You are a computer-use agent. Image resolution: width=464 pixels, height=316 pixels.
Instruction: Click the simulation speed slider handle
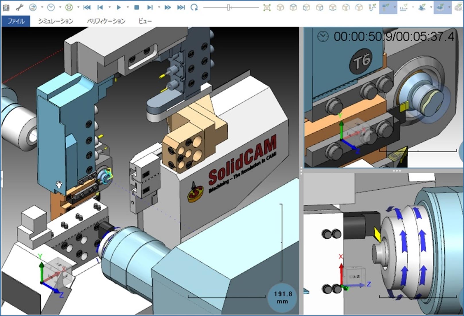click(x=229, y=7)
